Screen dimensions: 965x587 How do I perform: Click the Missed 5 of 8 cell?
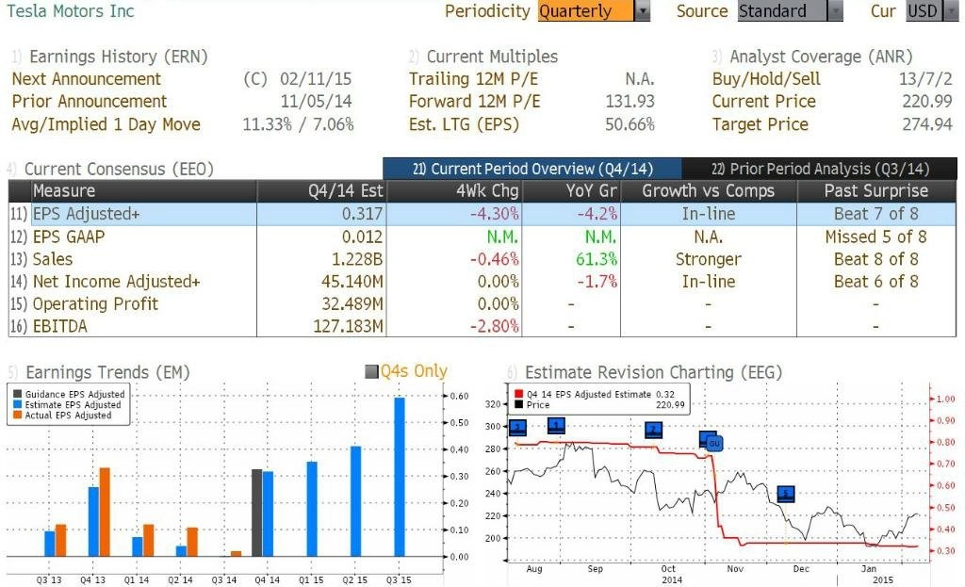(876, 236)
